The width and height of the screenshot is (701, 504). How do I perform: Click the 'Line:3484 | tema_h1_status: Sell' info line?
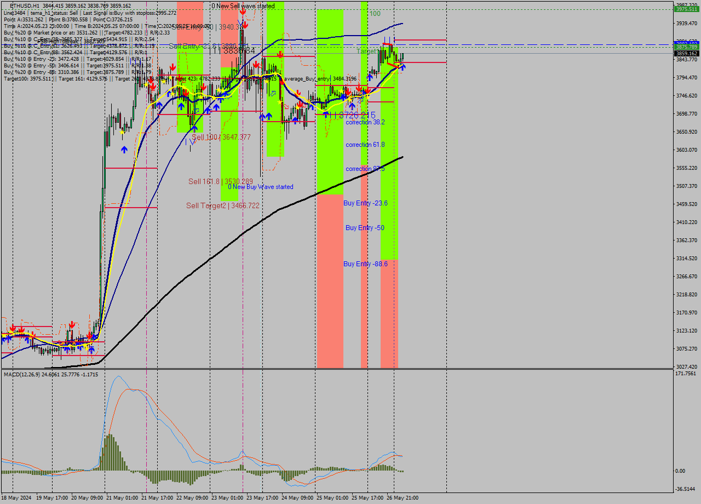click(90, 13)
